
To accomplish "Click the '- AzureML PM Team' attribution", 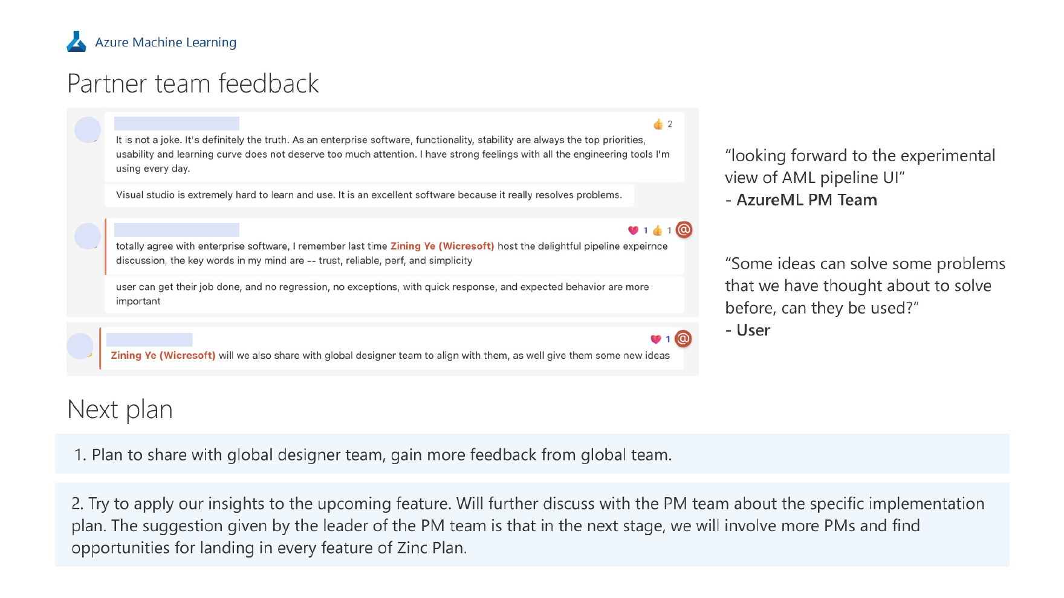I will click(x=801, y=200).
